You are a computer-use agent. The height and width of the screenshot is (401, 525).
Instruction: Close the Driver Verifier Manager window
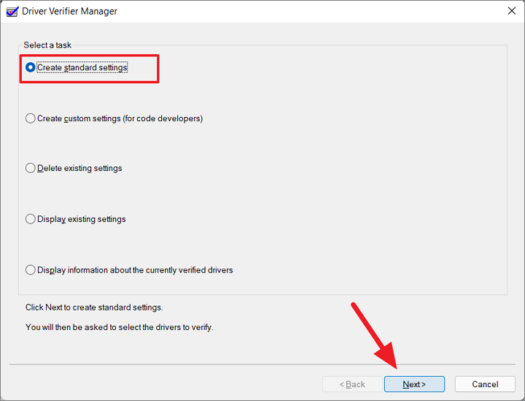(x=511, y=11)
